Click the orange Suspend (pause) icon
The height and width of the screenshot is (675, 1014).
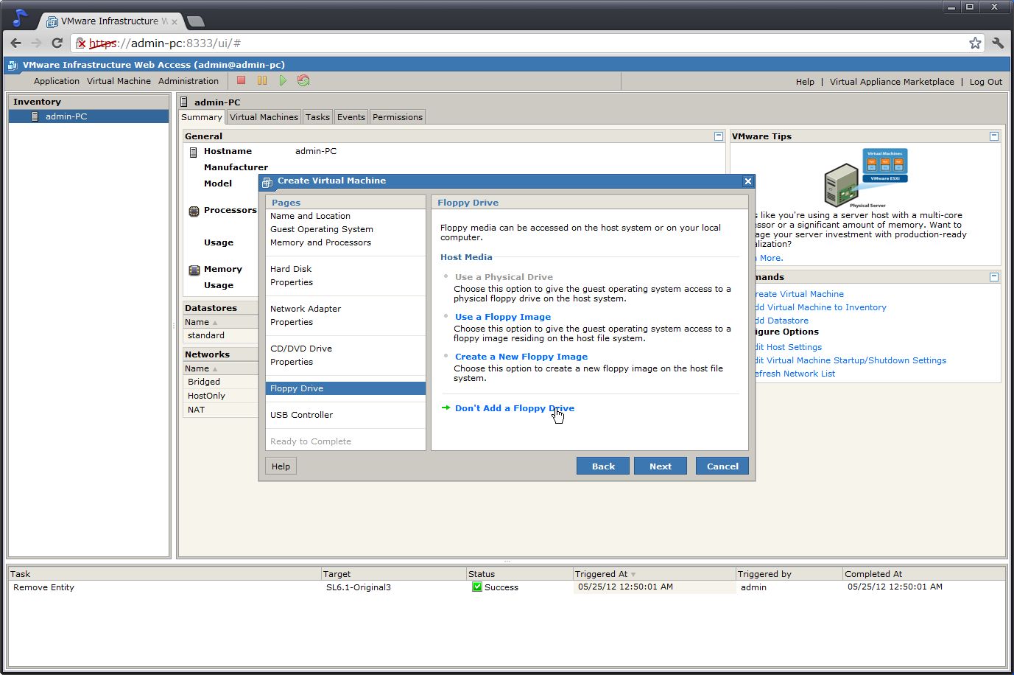point(262,80)
